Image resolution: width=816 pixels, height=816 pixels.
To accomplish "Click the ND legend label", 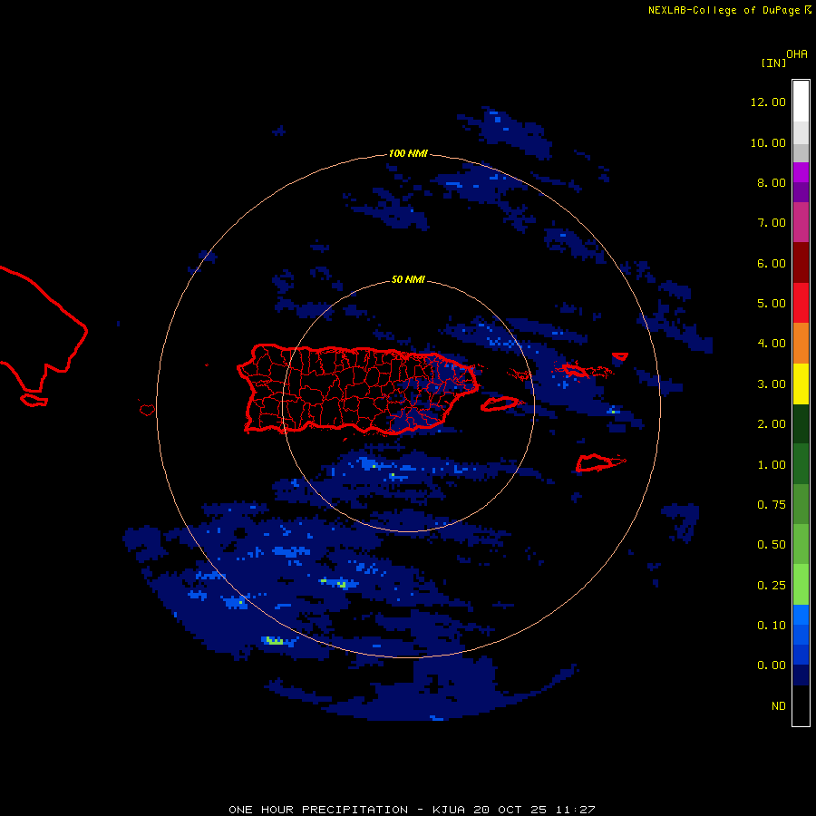I will click(779, 706).
